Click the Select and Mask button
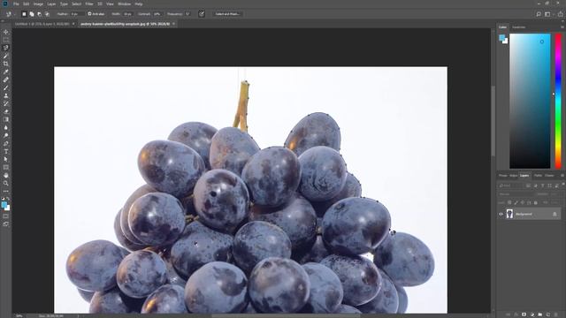 [227, 14]
